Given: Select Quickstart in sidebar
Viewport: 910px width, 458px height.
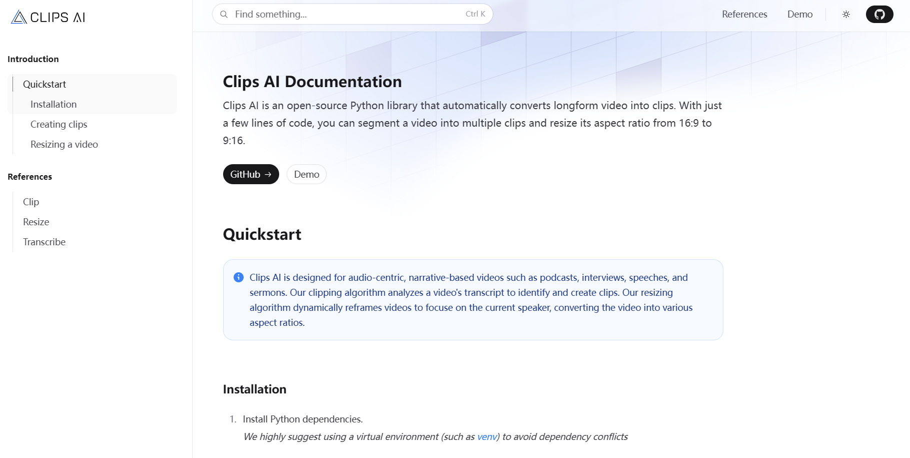Looking at the screenshot, I should tap(45, 84).
